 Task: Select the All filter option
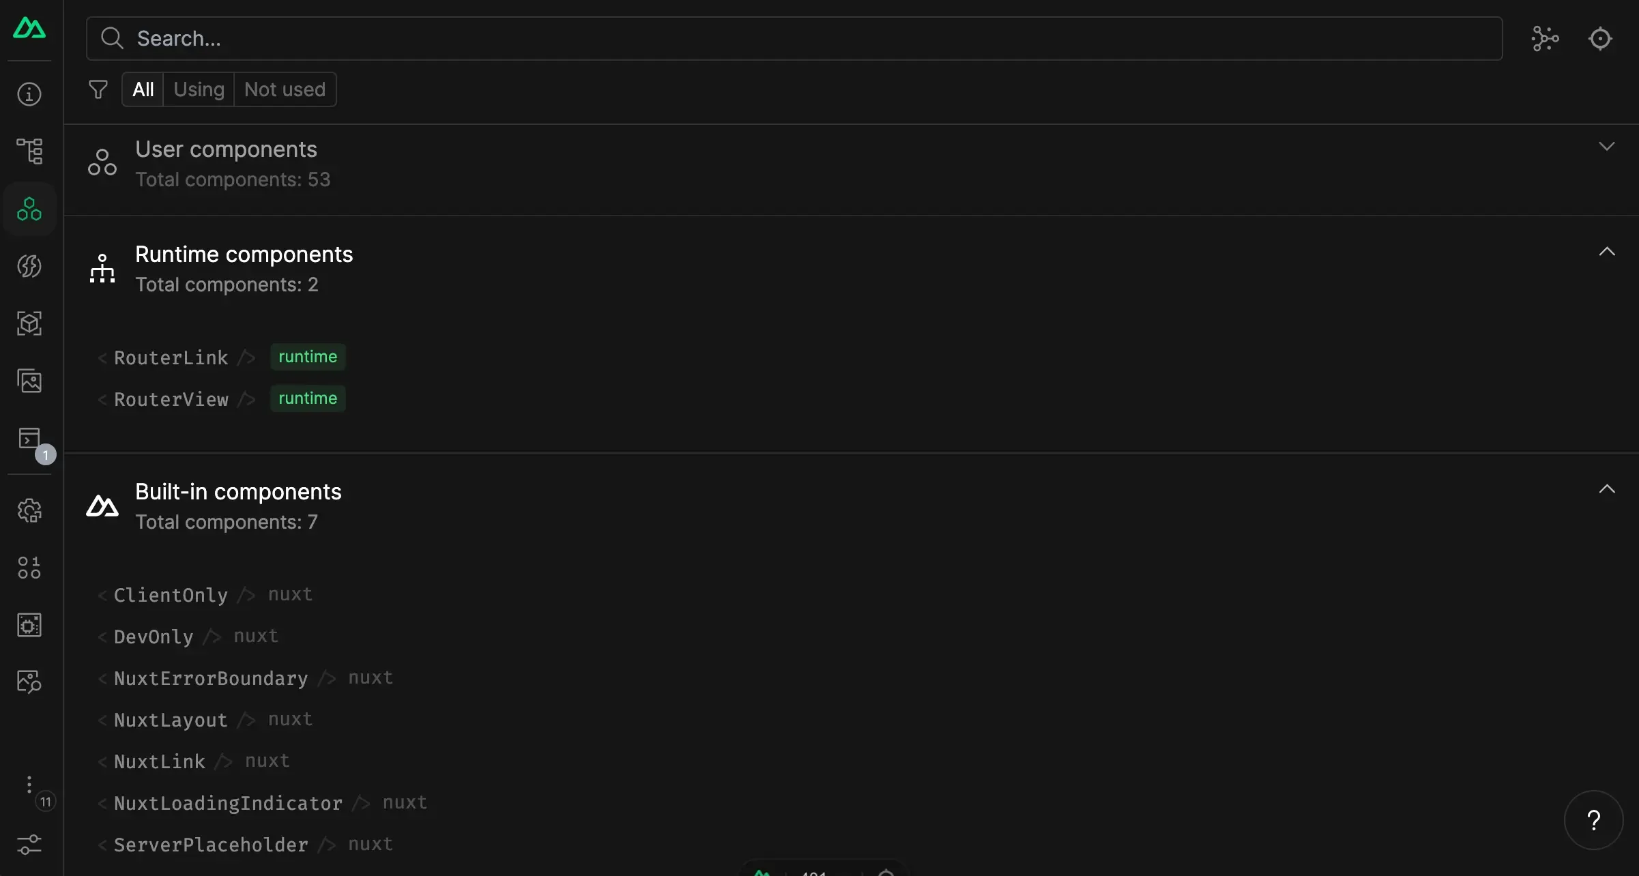tap(143, 89)
